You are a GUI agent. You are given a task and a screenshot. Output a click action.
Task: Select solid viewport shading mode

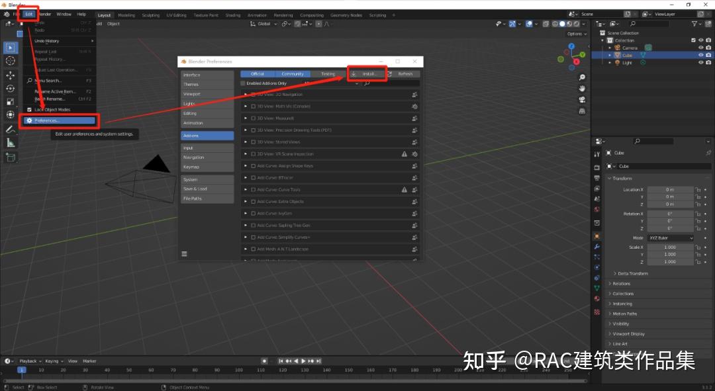(562, 24)
